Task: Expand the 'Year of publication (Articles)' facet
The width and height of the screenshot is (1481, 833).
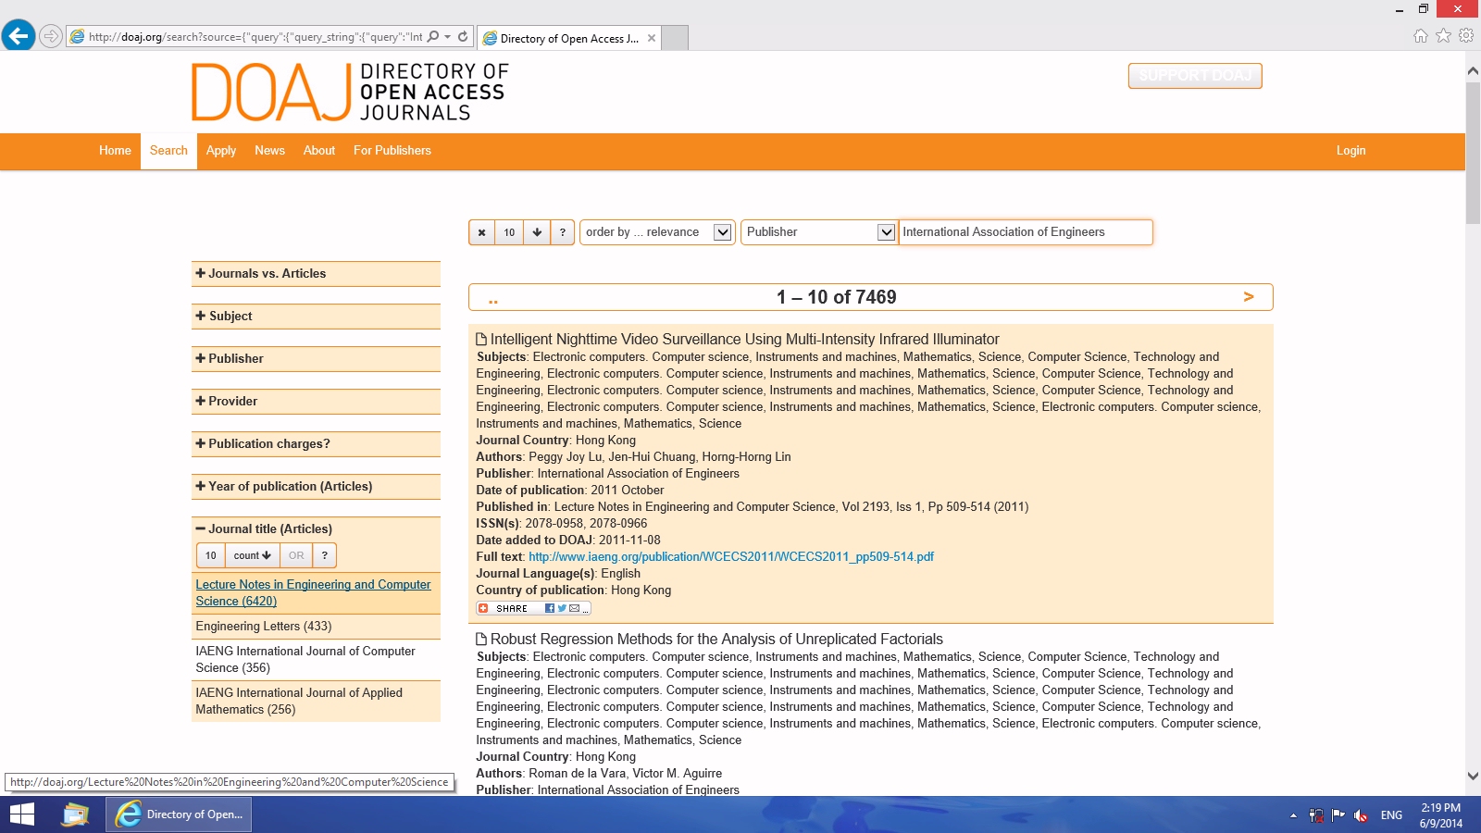Action: point(316,487)
